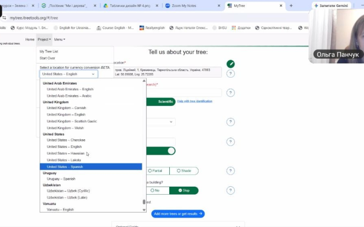
Task: Select United States – English option
Action: tap(64, 147)
